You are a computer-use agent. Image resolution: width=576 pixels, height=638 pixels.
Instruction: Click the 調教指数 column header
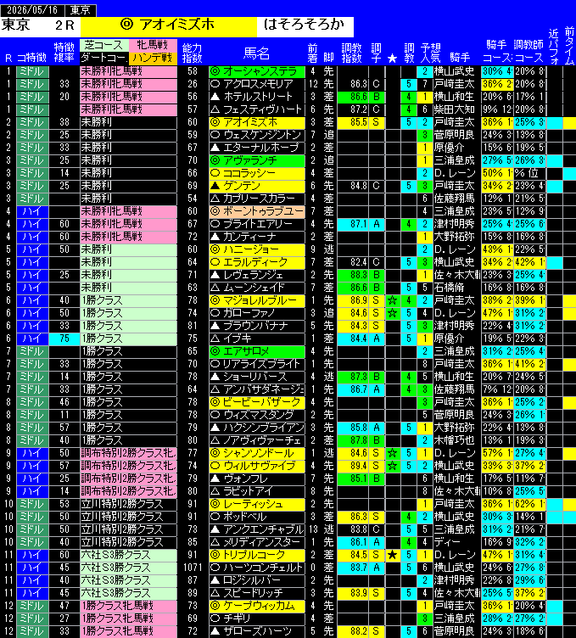352,53
